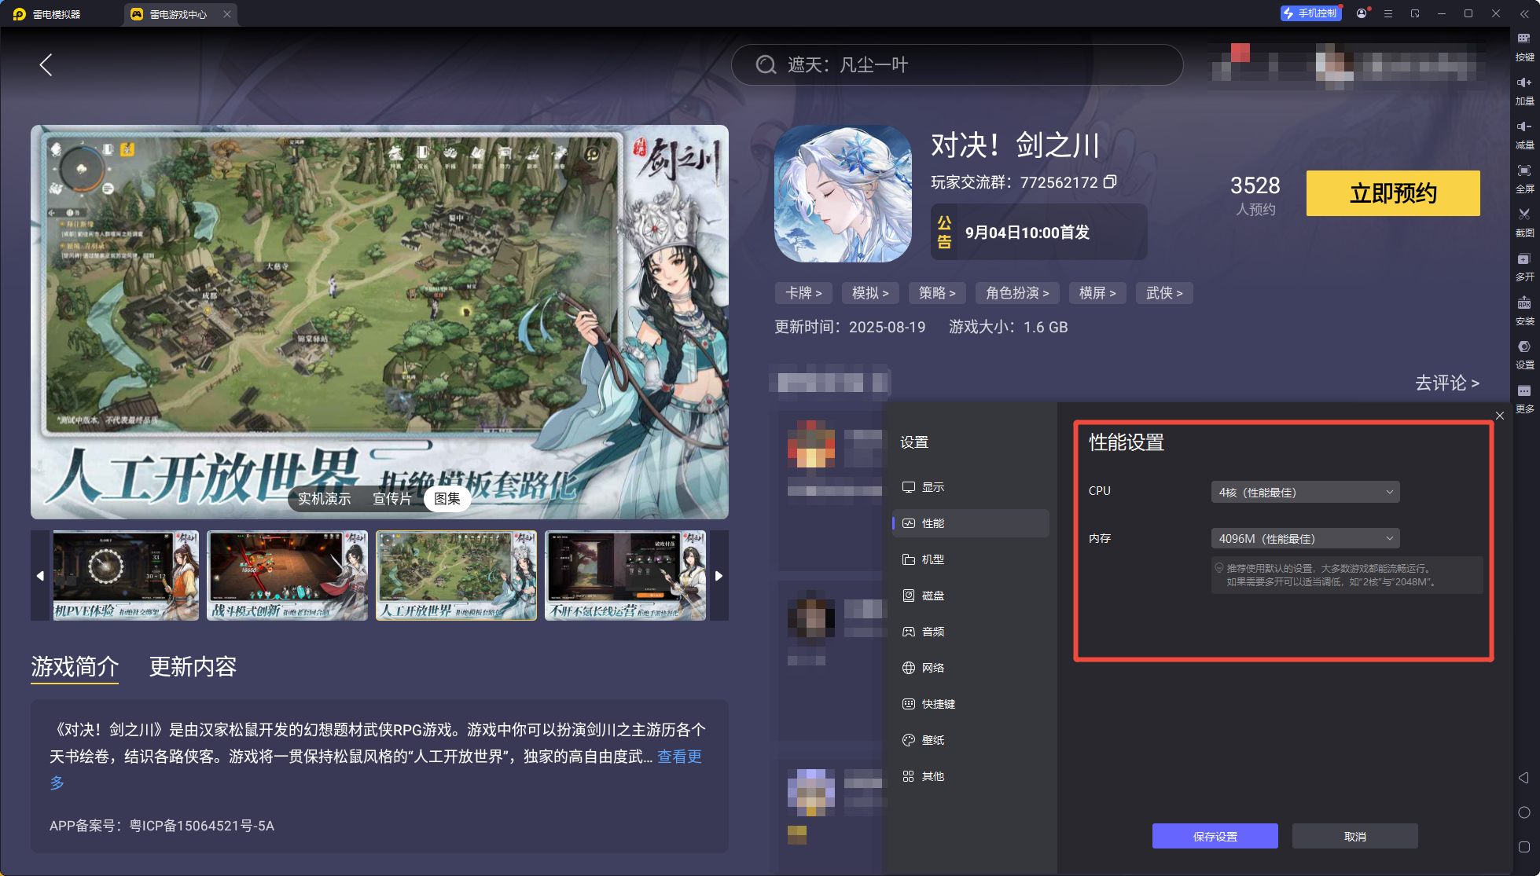
Task: Click the screenshot scissors icon in sidebar
Action: (1523, 214)
